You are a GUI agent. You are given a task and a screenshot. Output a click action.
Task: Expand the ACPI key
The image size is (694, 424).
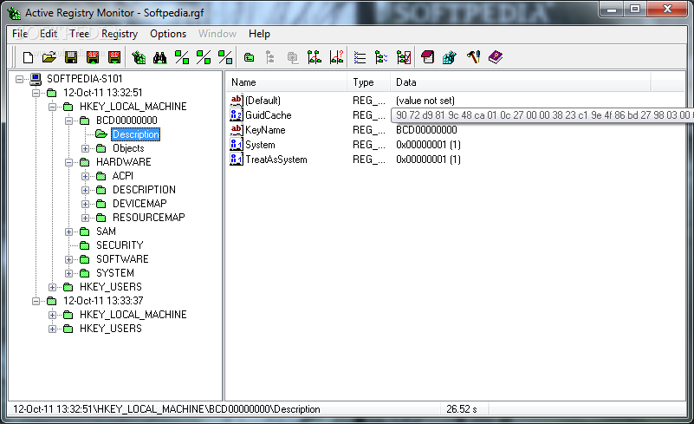click(85, 176)
